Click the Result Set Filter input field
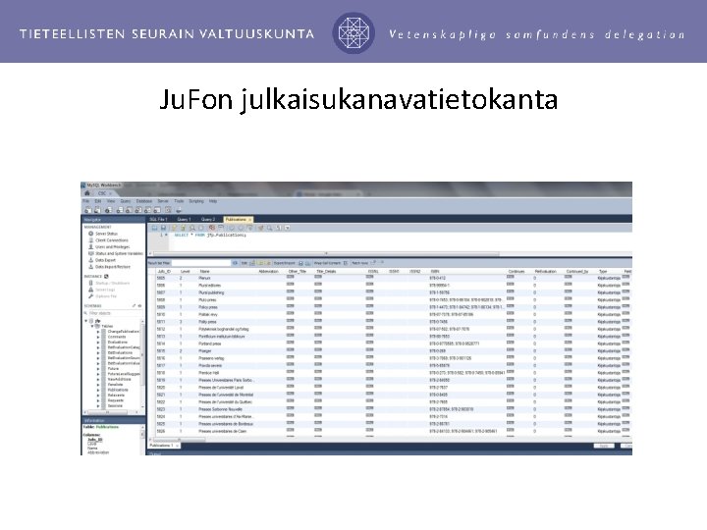Image resolution: width=707 pixels, height=530 pixels. click(x=201, y=263)
